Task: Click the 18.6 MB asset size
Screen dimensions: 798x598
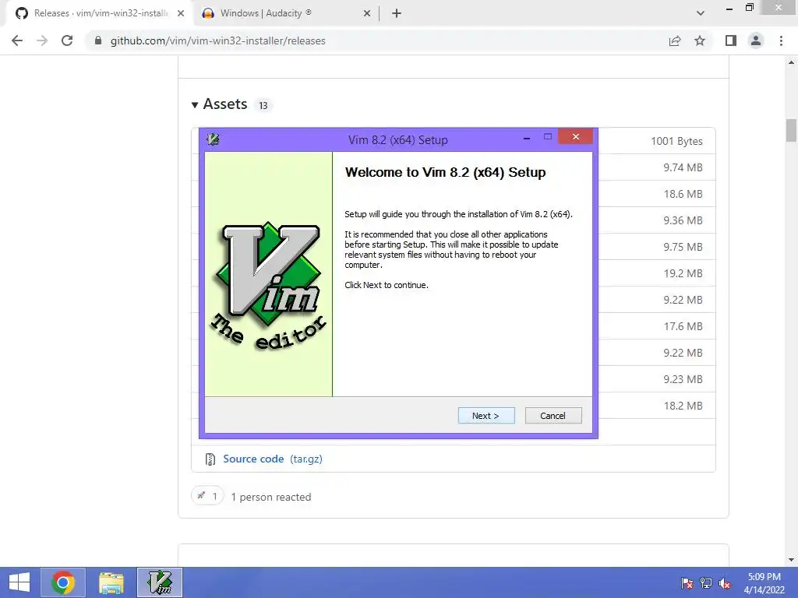Action: (x=683, y=194)
